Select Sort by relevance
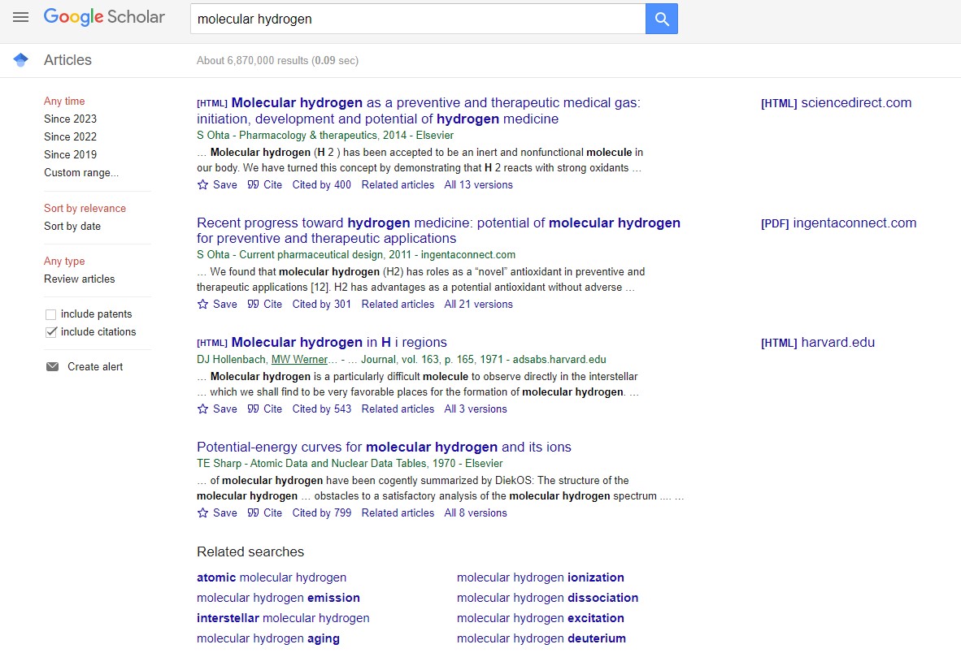This screenshot has height=666, width=961. (x=85, y=208)
